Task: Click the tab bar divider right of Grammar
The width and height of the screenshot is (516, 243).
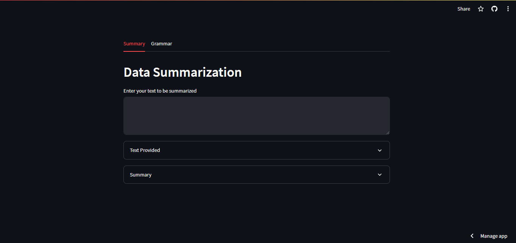Action: pos(280,51)
